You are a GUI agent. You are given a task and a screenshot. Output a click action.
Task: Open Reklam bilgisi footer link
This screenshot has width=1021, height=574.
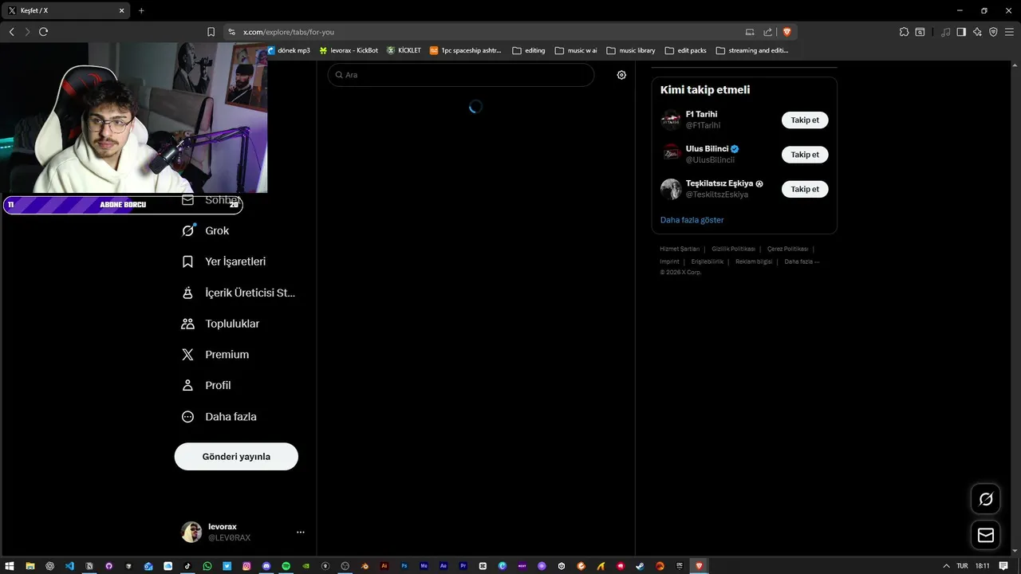tap(754, 261)
